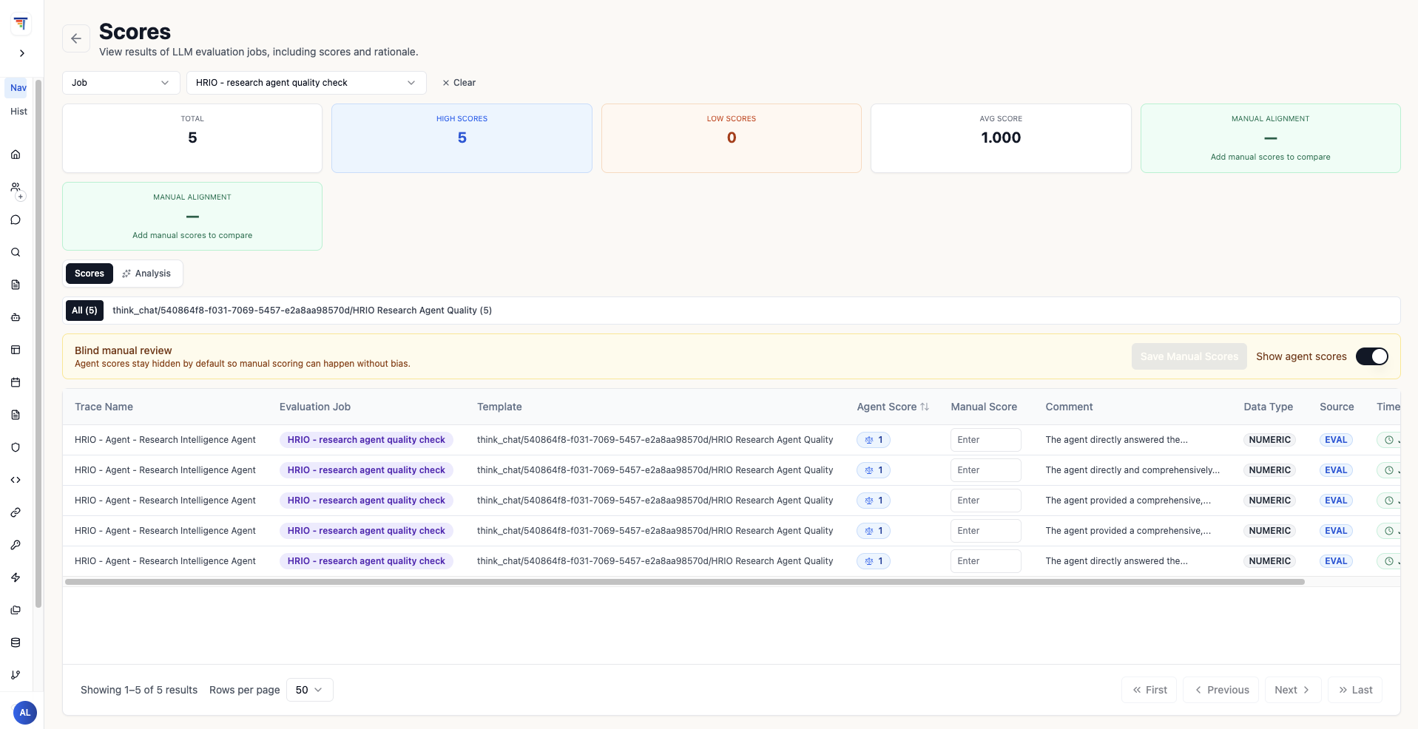Click the table's horizontal scrollbar

click(685, 582)
